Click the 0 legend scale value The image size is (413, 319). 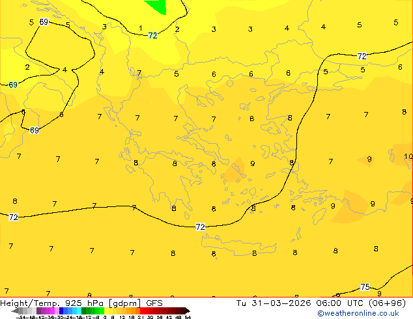(x=105, y=317)
